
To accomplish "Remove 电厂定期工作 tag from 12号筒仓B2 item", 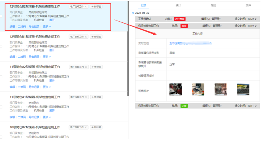I will (x=86, y=6).
